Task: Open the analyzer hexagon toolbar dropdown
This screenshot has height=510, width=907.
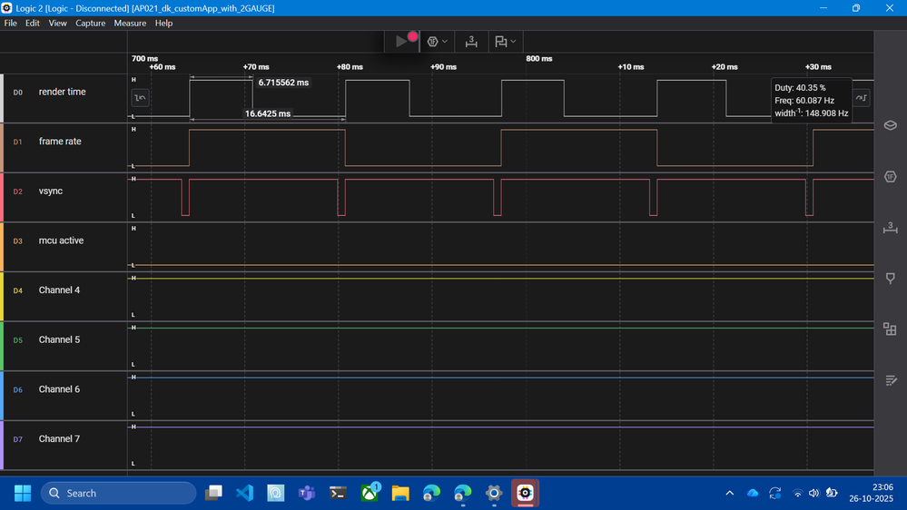Action: (x=437, y=42)
